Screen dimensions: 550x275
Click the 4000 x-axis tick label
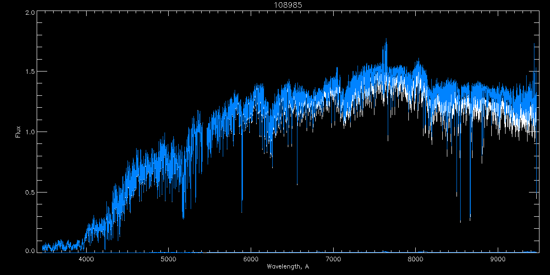[x=86, y=259]
